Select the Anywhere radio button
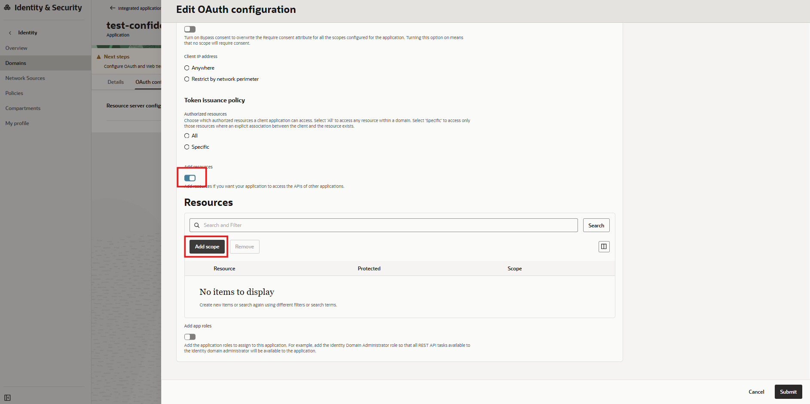 click(x=187, y=68)
